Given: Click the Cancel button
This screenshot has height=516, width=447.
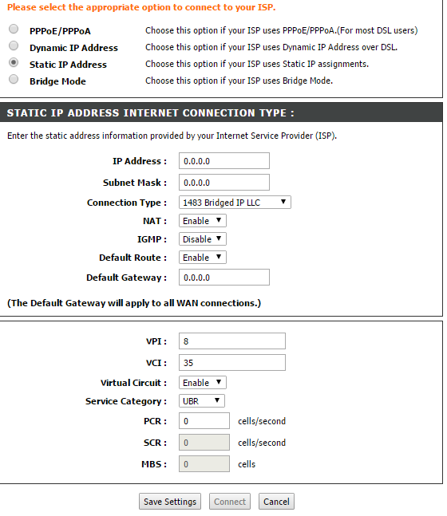Looking at the screenshot, I should tap(276, 502).
